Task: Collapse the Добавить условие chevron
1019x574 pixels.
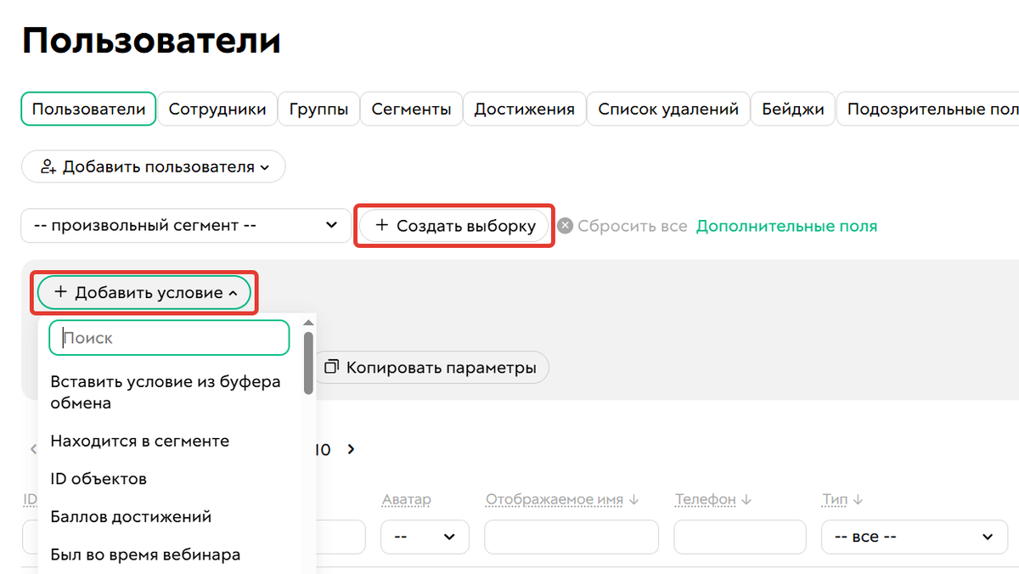Action: [x=233, y=291]
